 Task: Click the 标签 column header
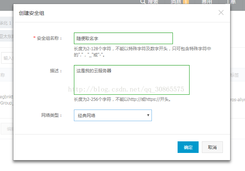tap(234, 75)
